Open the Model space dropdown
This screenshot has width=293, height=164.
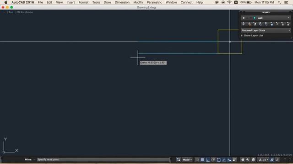[187, 160]
